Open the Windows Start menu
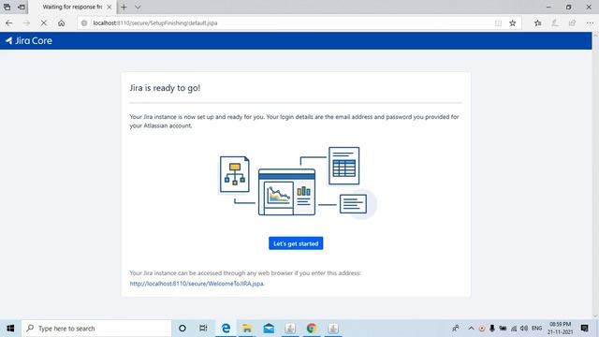This screenshot has width=599, height=337. [x=10, y=329]
